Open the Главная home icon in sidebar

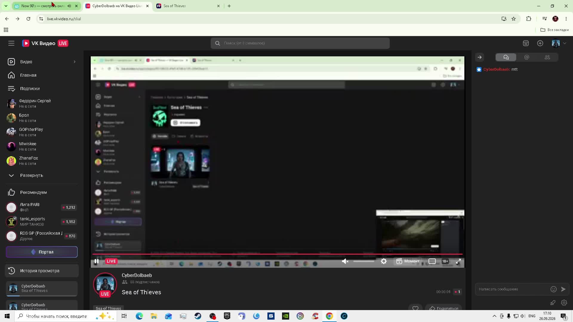point(11,75)
